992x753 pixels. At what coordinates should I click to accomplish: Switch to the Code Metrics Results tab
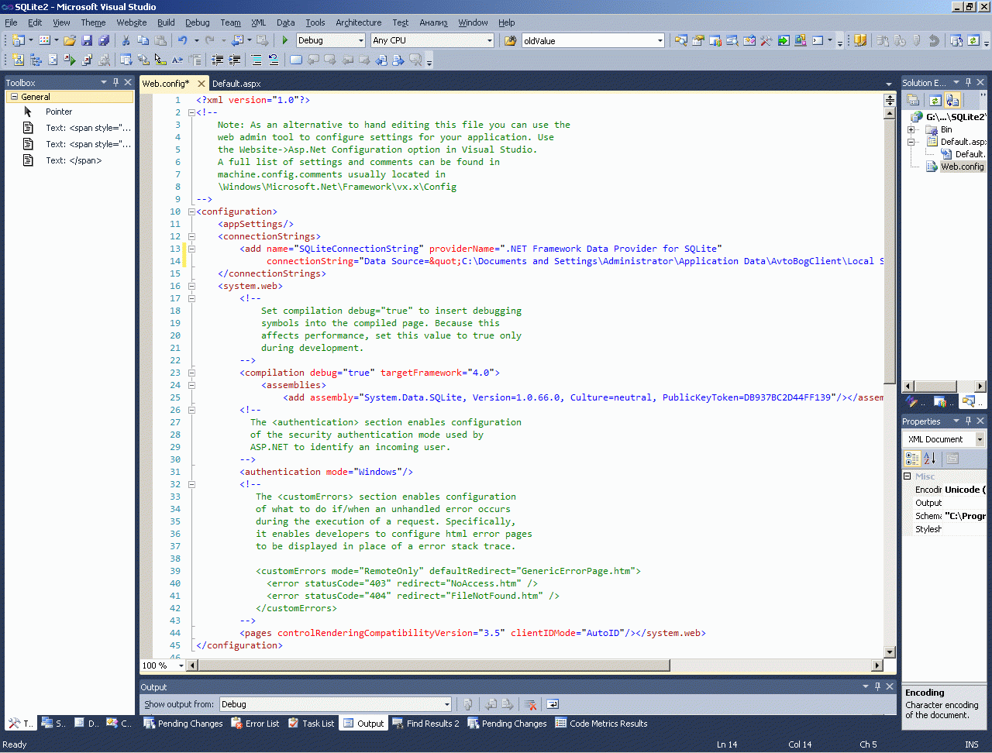[x=601, y=724]
